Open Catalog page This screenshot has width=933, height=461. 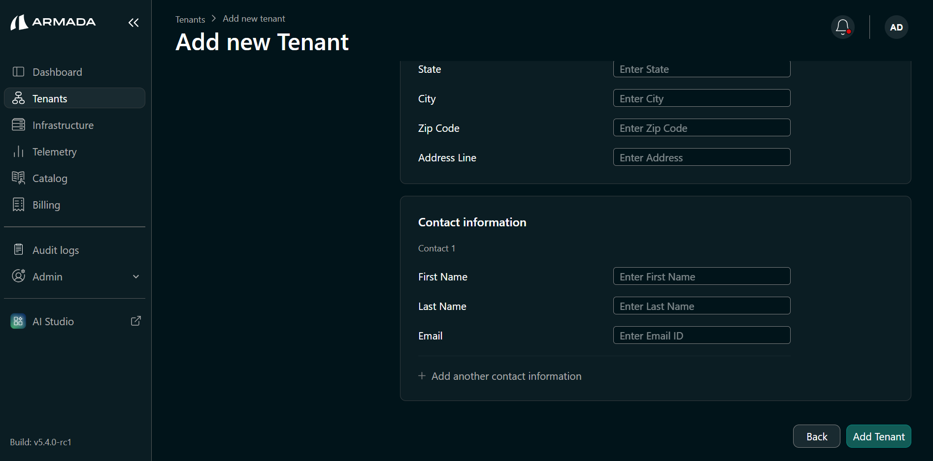74,178
